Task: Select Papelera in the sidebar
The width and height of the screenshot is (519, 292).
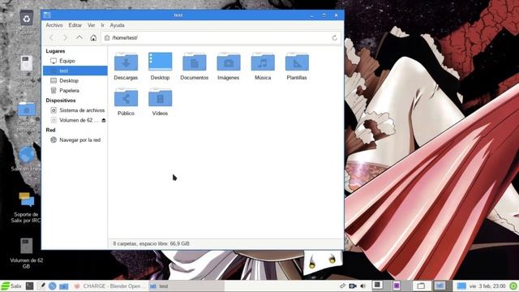Action: pos(75,90)
